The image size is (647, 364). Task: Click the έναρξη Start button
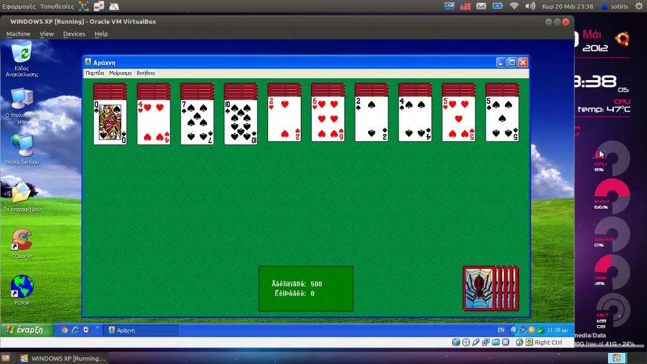point(27,330)
